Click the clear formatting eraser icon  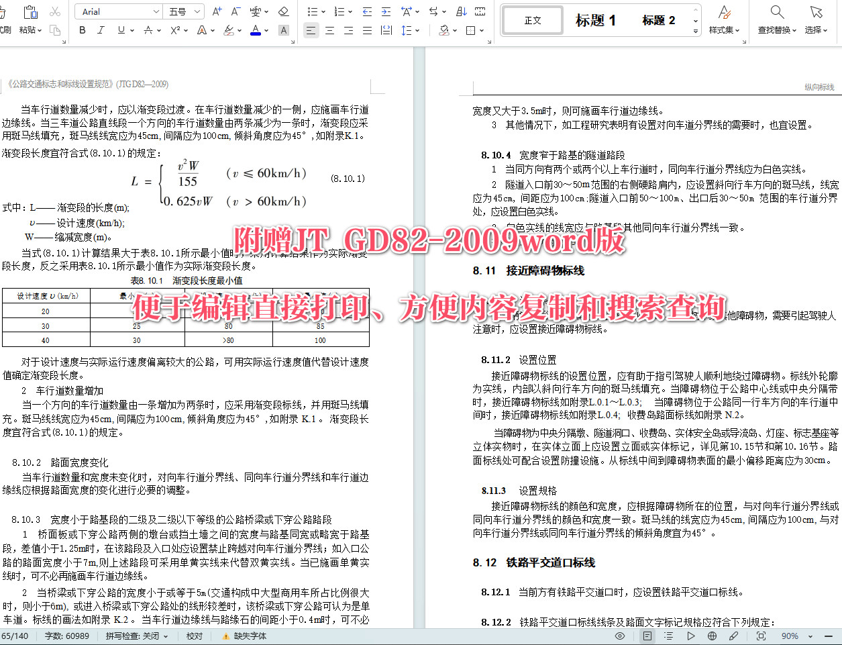click(x=284, y=11)
